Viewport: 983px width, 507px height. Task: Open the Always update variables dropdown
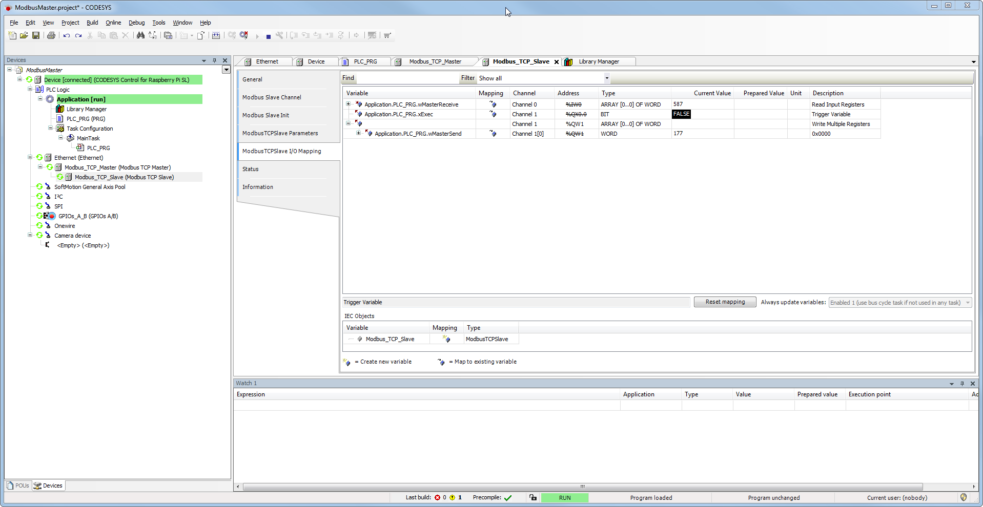coord(968,303)
